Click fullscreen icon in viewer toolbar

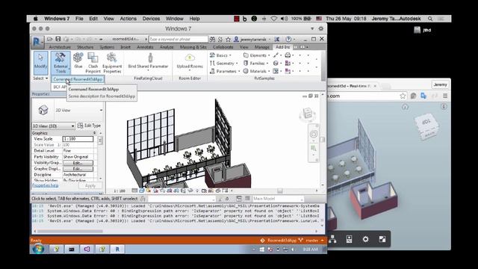tap(382, 239)
